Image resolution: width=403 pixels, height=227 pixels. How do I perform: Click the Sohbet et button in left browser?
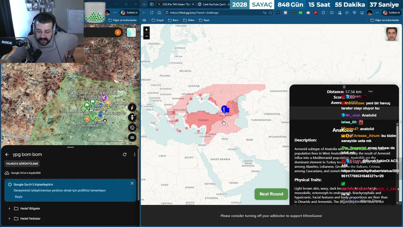129,13
